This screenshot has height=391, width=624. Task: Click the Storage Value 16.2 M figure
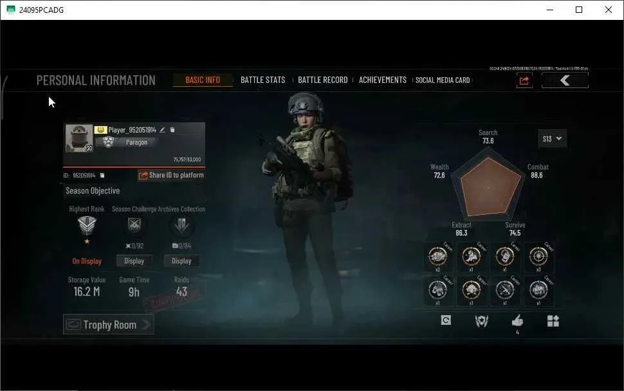coord(87,291)
